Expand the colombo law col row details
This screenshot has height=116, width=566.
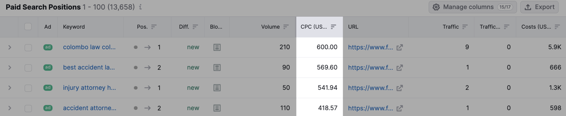point(10,47)
